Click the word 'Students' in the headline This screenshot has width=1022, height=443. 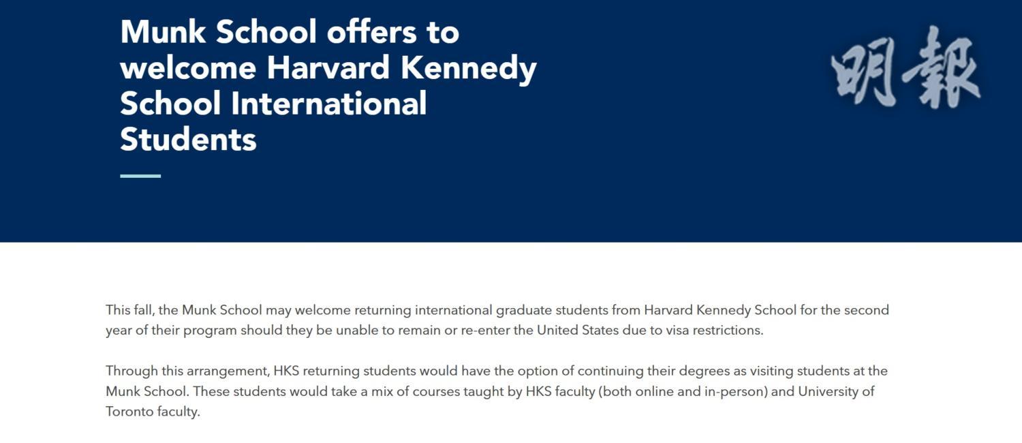(x=188, y=139)
